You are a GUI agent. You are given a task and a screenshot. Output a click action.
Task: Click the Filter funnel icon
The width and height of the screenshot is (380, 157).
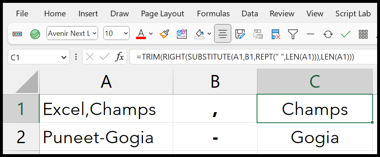293,34
